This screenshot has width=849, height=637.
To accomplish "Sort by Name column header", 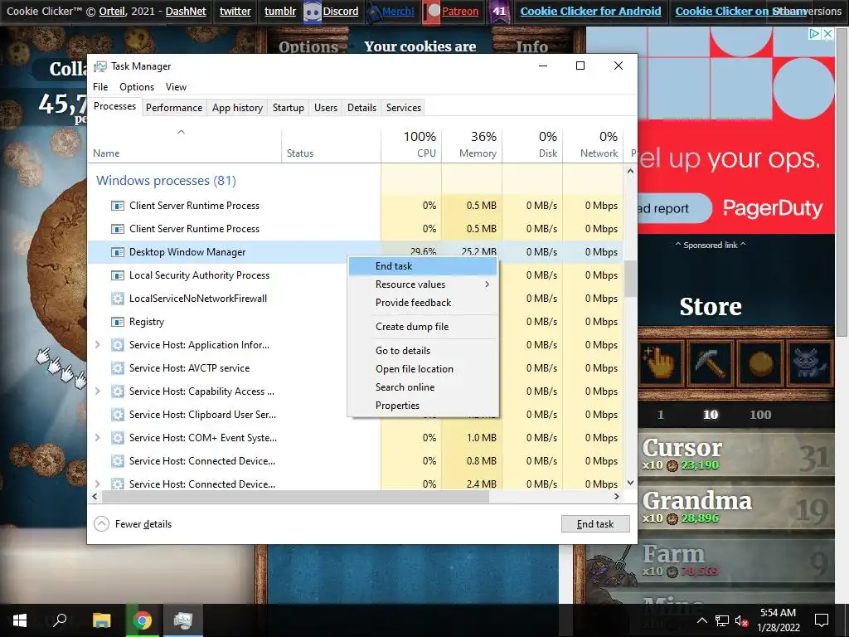I will (x=185, y=145).
